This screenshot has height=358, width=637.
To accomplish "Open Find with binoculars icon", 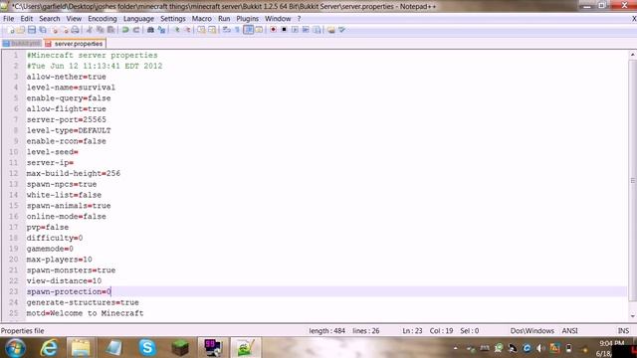I will pyautogui.click(x=150, y=30).
